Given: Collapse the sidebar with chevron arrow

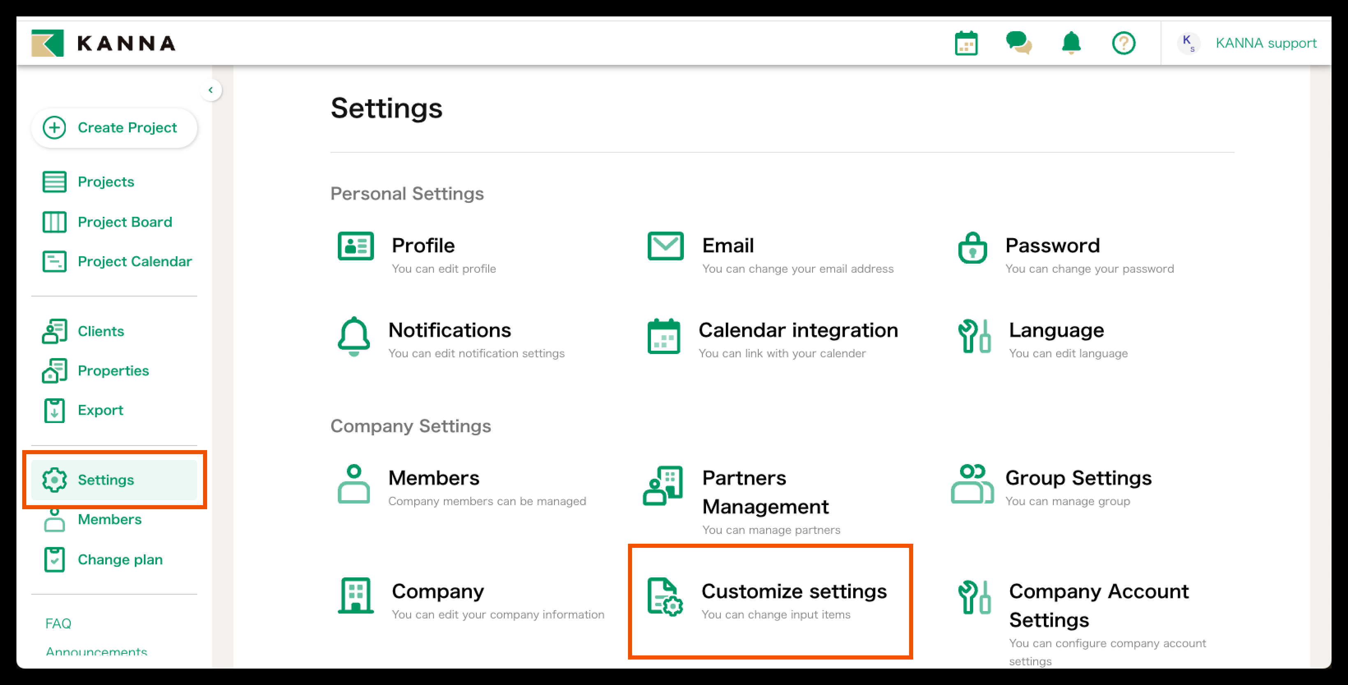Looking at the screenshot, I should [210, 90].
